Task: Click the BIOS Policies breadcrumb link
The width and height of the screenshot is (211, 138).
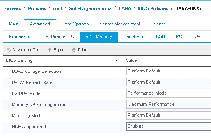Action: [153, 8]
